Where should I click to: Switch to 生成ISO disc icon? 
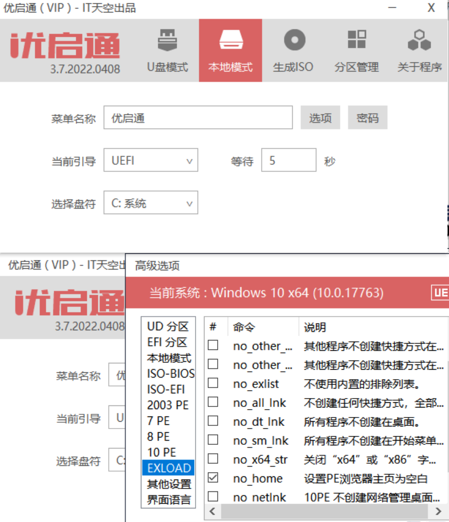(293, 50)
